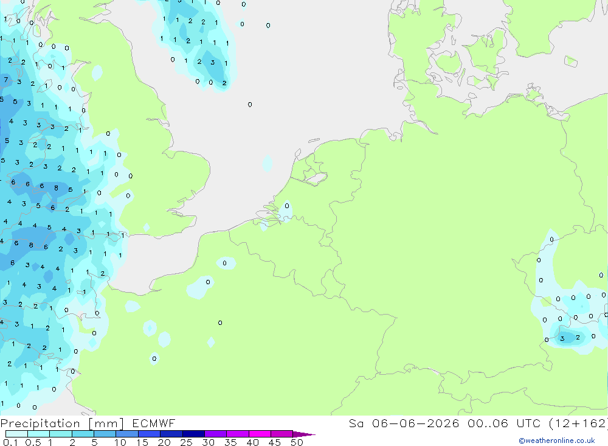Click the 2–5 mm legend color swatch
This screenshot has height=446, width=608.
(x=83, y=434)
